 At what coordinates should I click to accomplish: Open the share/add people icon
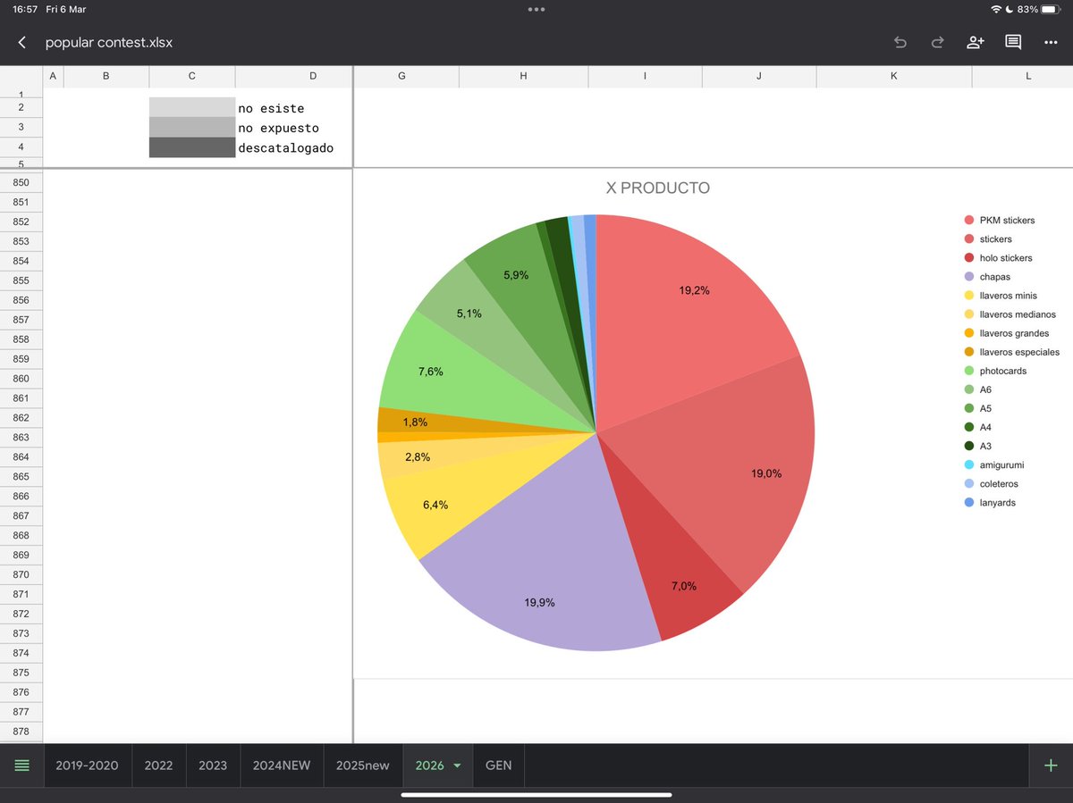point(975,42)
